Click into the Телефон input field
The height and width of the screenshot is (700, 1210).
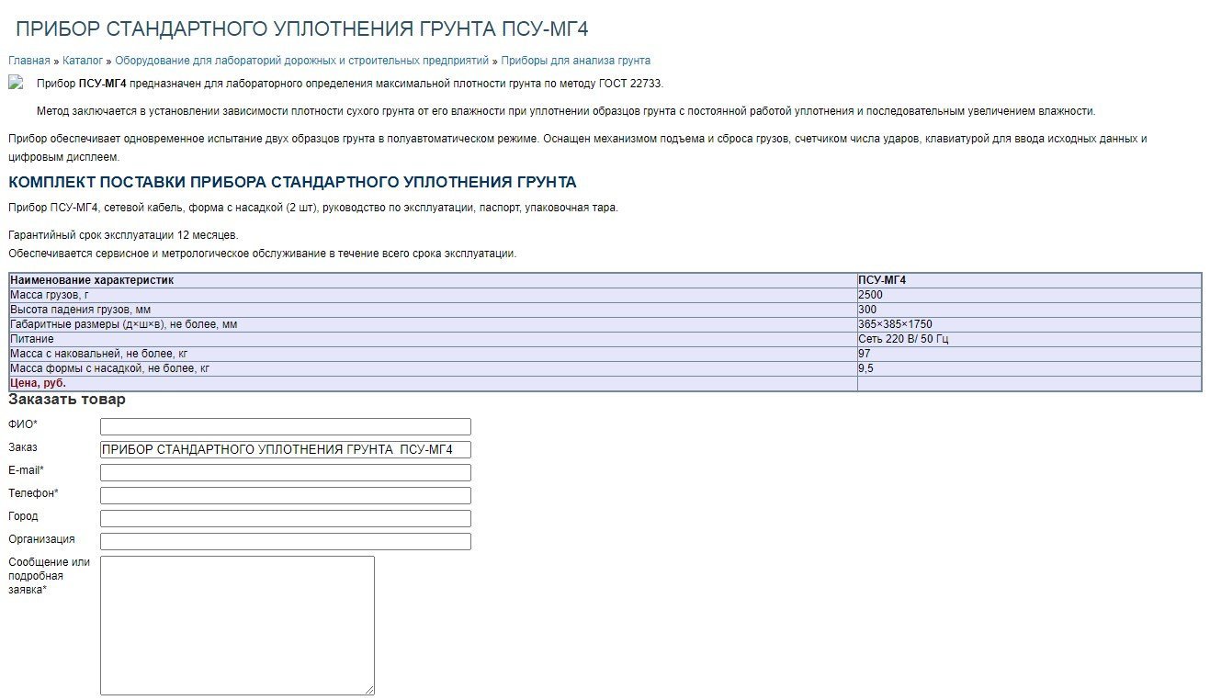[285, 495]
